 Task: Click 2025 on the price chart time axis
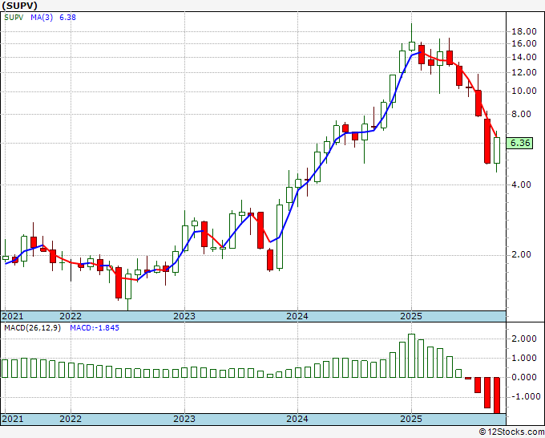tap(411, 316)
